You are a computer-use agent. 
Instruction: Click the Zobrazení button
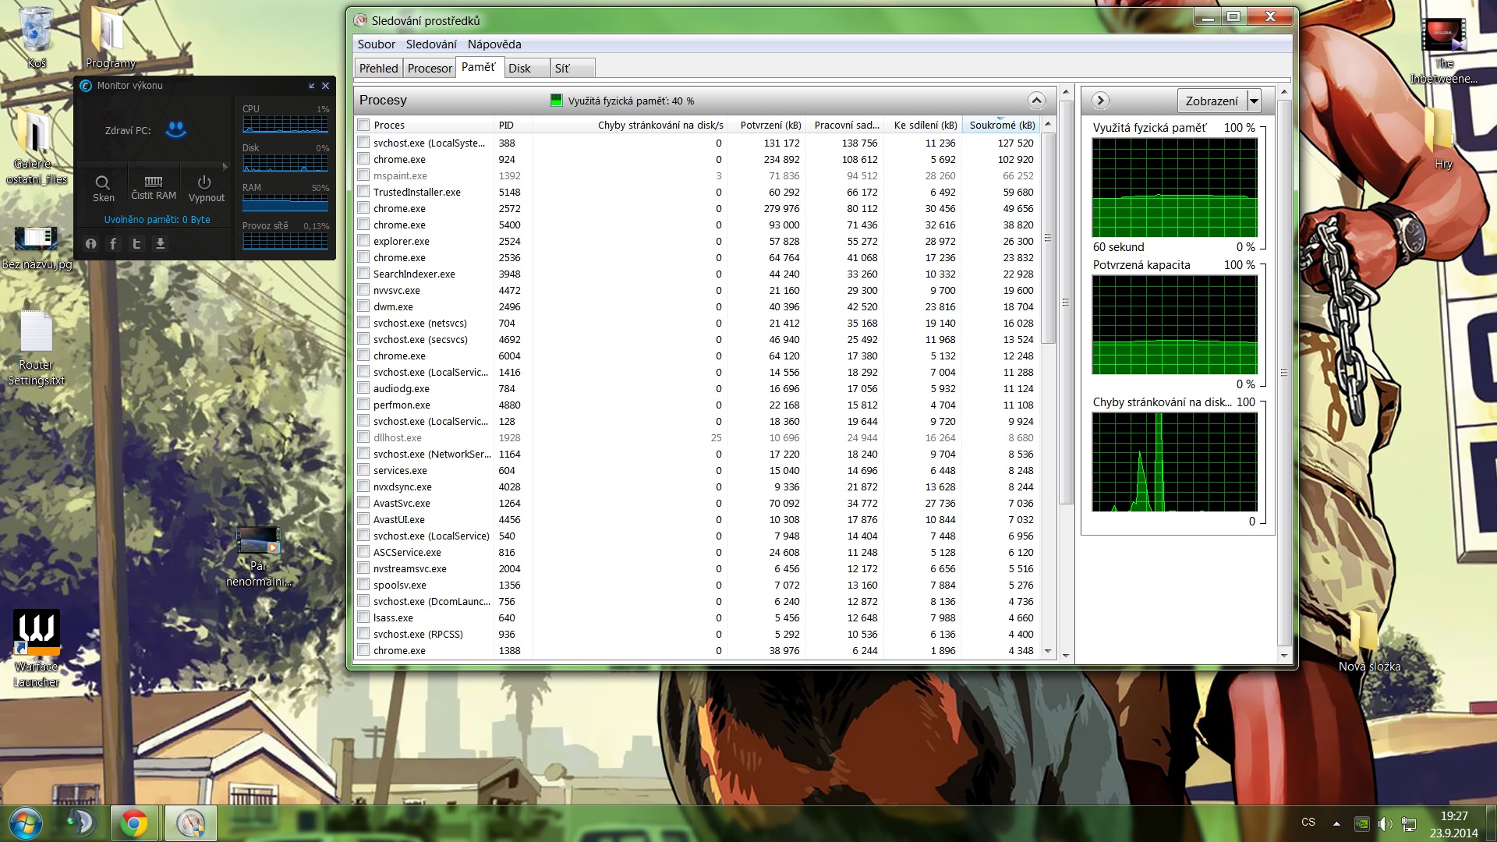click(1211, 101)
